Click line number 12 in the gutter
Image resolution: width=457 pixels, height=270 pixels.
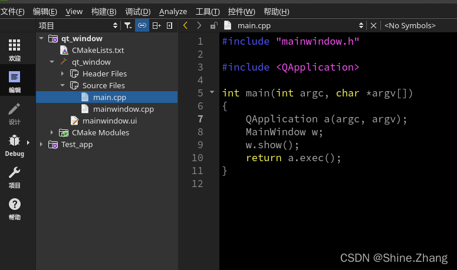(198, 184)
